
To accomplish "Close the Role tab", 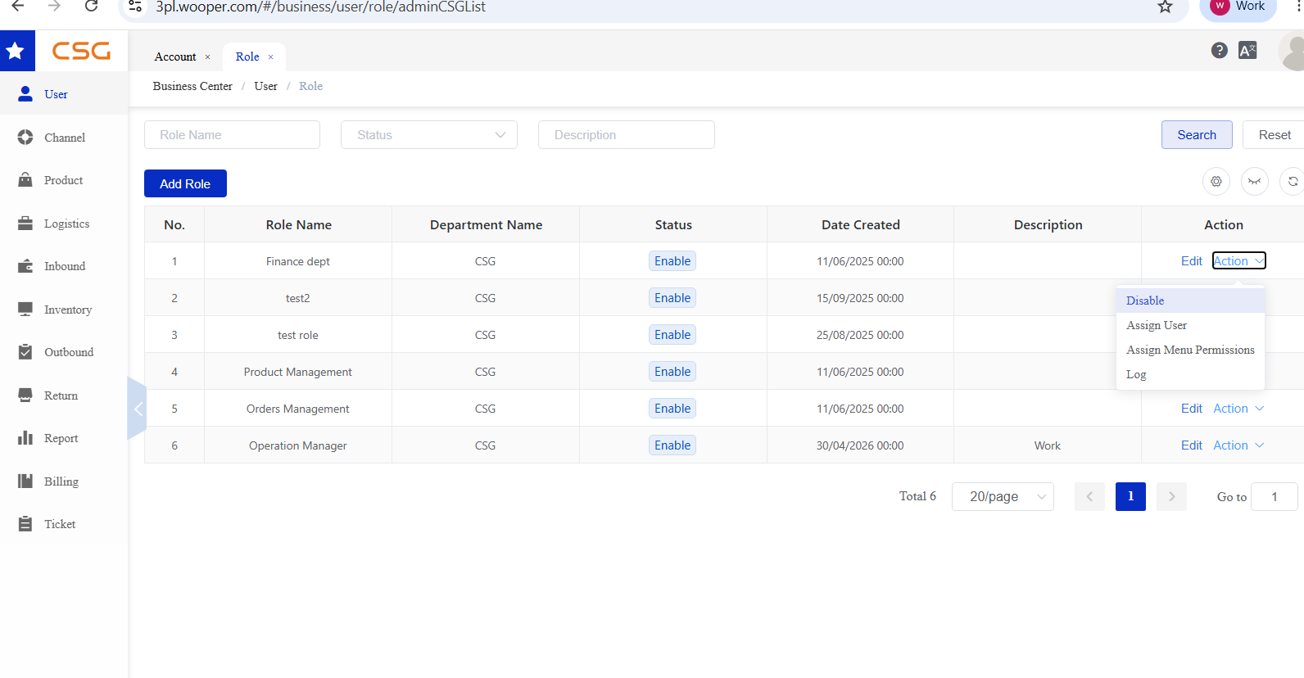I will [271, 57].
